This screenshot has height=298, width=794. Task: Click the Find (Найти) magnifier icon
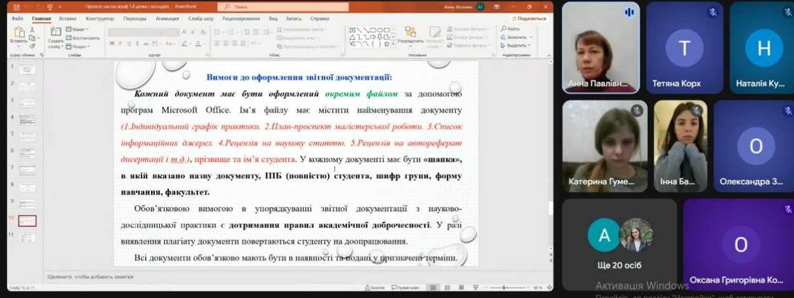pos(503,29)
